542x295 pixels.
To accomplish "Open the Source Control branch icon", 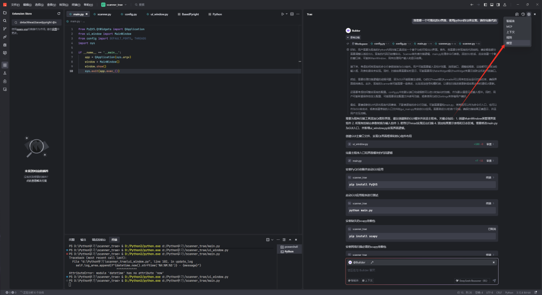I will [5, 29].
